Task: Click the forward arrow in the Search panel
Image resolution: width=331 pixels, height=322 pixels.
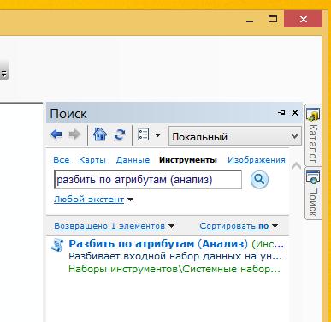Action: point(74,134)
